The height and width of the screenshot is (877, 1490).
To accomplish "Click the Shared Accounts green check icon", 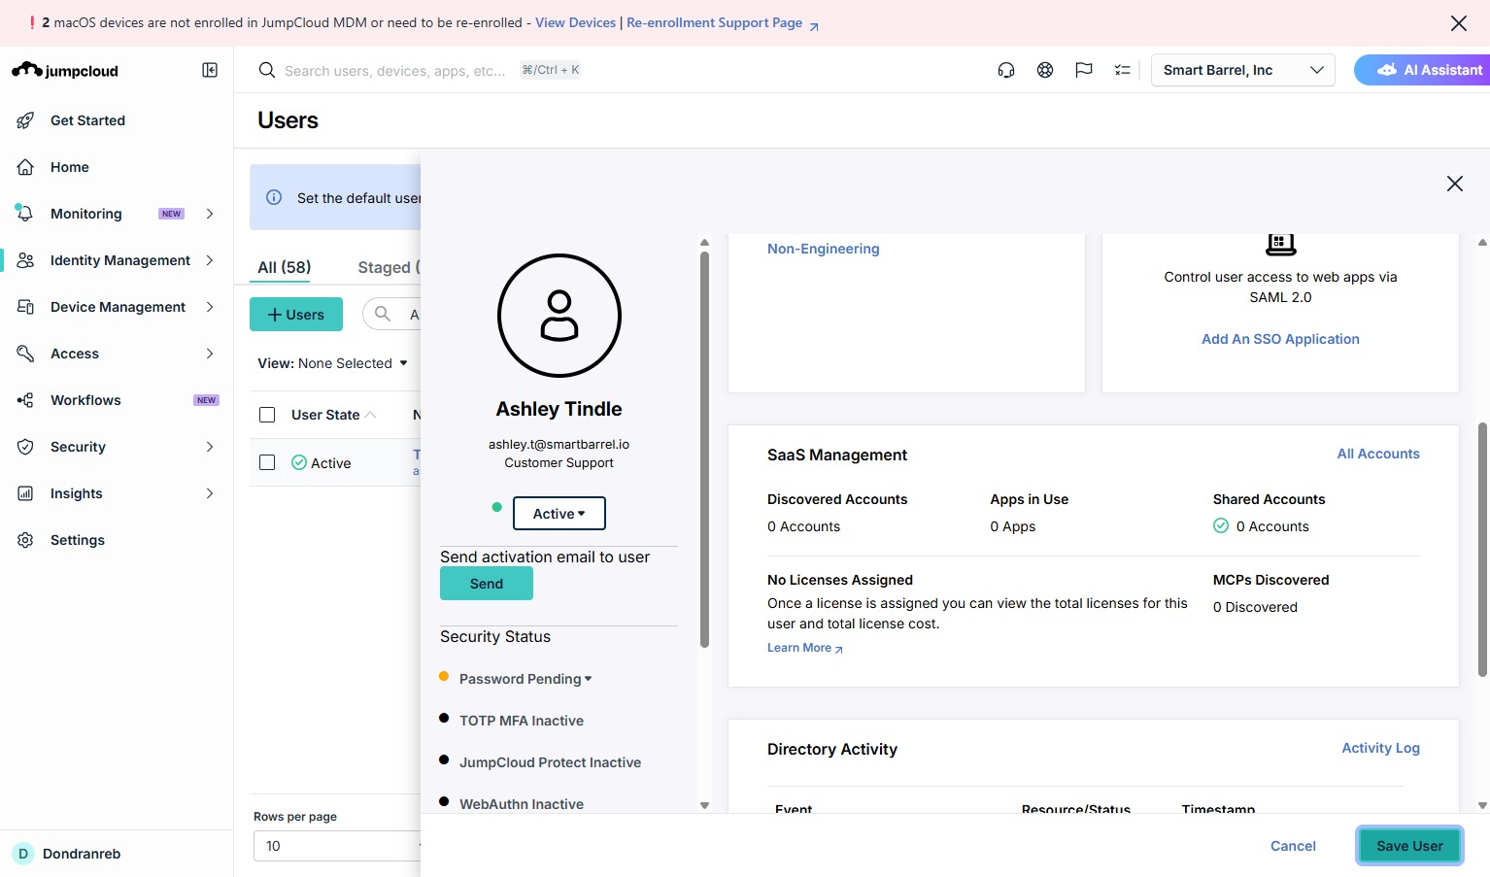I will tap(1221, 525).
